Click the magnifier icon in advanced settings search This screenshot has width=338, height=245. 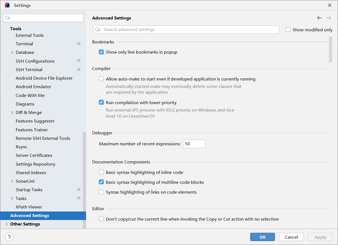click(98, 30)
